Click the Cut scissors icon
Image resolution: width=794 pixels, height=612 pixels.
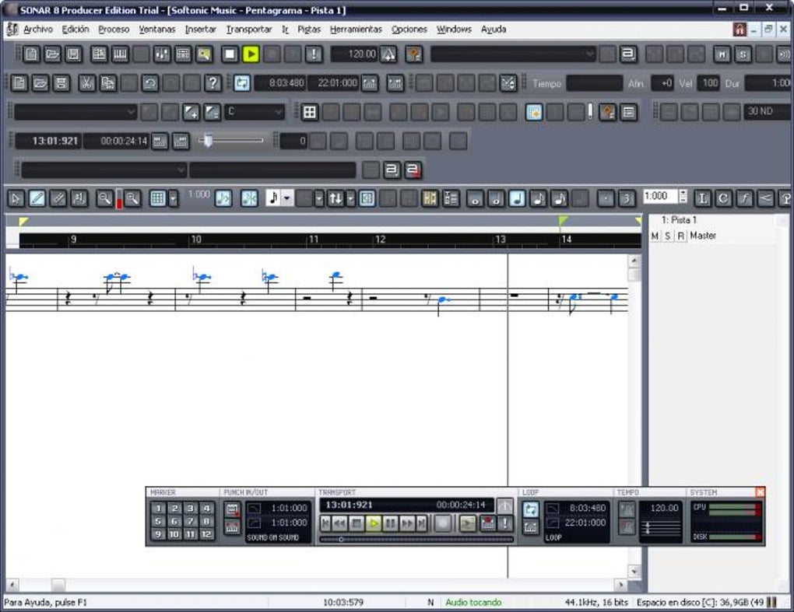click(x=86, y=83)
